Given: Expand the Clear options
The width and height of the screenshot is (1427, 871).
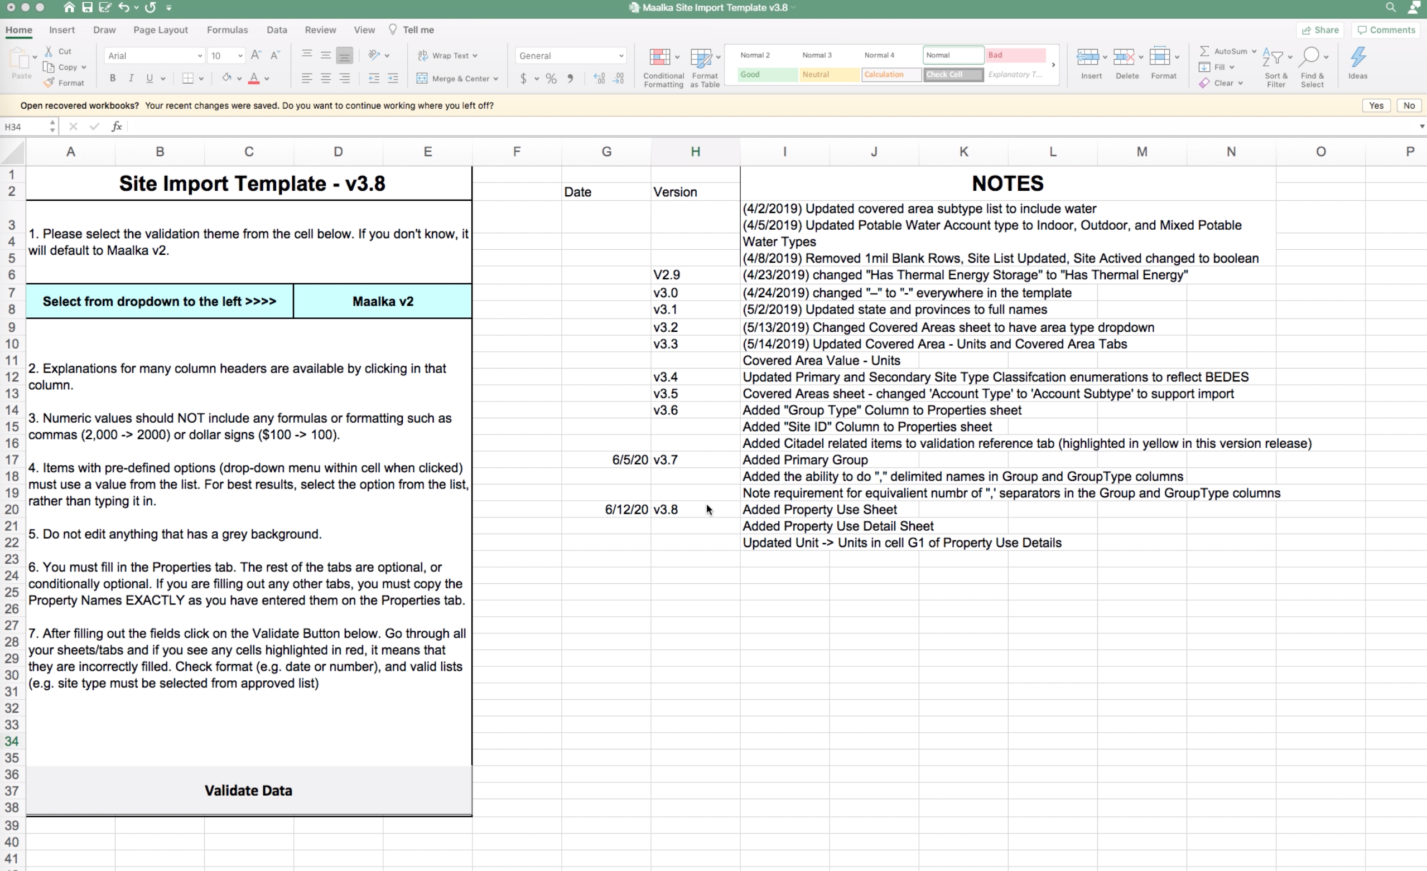Looking at the screenshot, I should point(1241,83).
